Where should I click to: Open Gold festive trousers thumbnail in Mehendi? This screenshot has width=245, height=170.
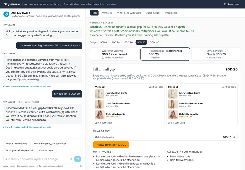pos(99,104)
